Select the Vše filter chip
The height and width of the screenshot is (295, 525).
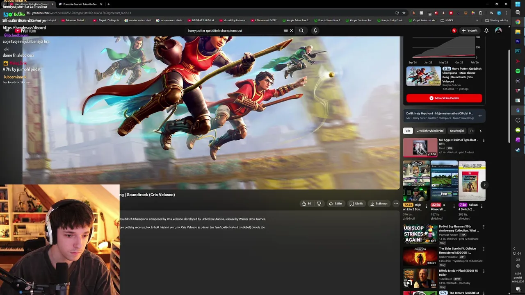click(x=408, y=131)
